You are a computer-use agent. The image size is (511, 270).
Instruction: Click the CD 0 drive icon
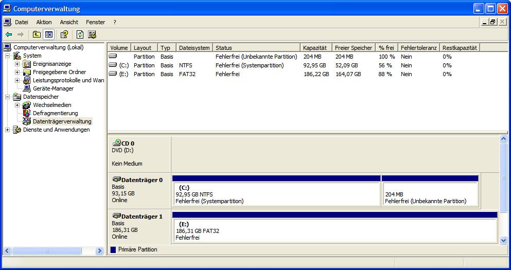[x=116, y=143]
